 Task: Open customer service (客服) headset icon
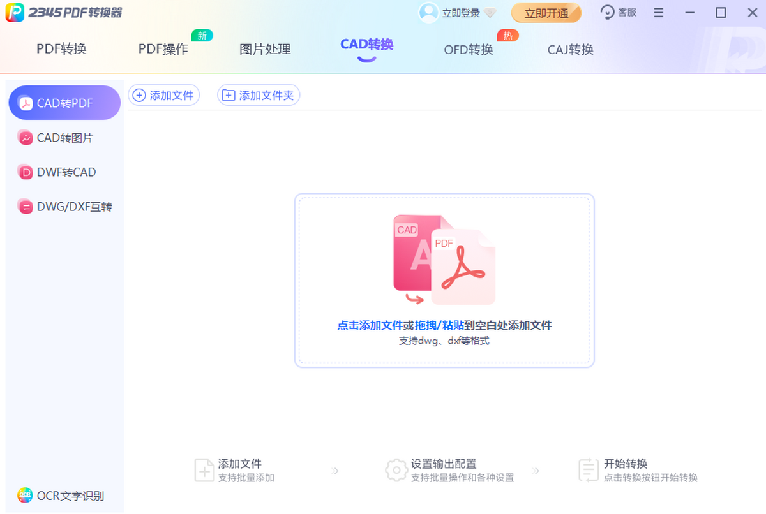(608, 13)
